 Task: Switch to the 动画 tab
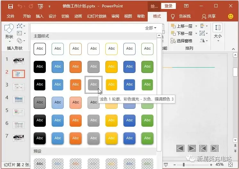click(78, 16)
